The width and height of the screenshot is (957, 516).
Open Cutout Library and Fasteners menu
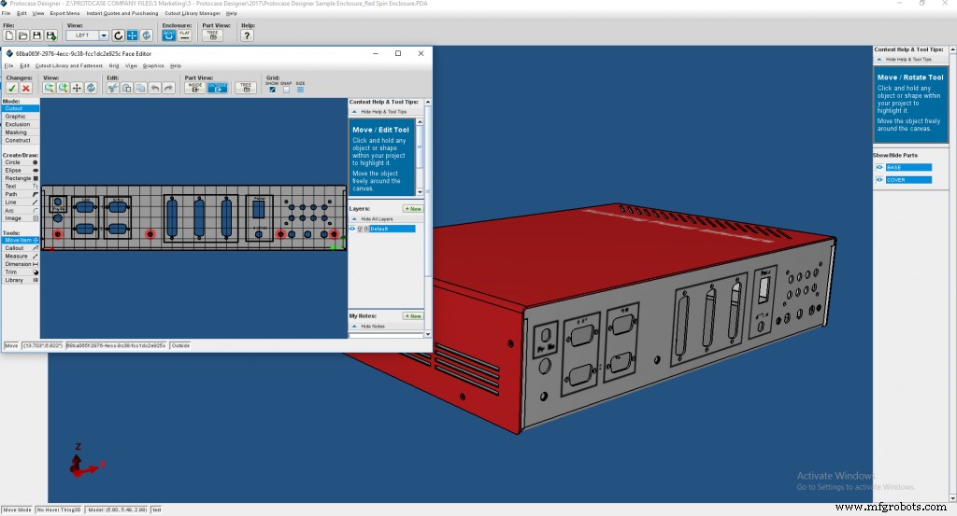click(68, 66)
